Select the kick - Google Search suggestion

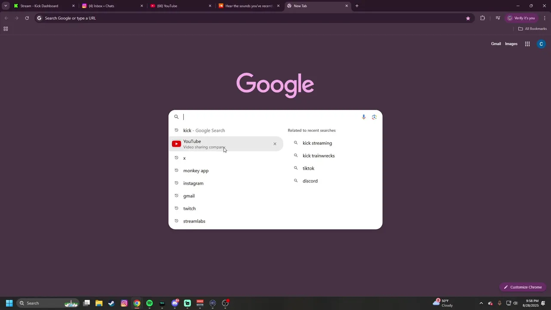[226, 130]
